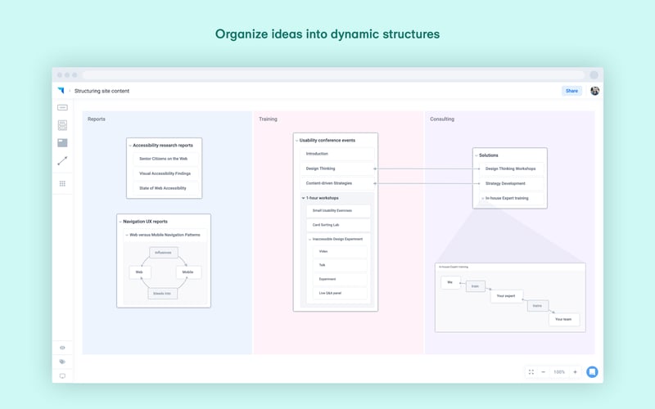
Task: Collapse 'Inaccessible Design Experiment' chevron
Action: (310, 240)
